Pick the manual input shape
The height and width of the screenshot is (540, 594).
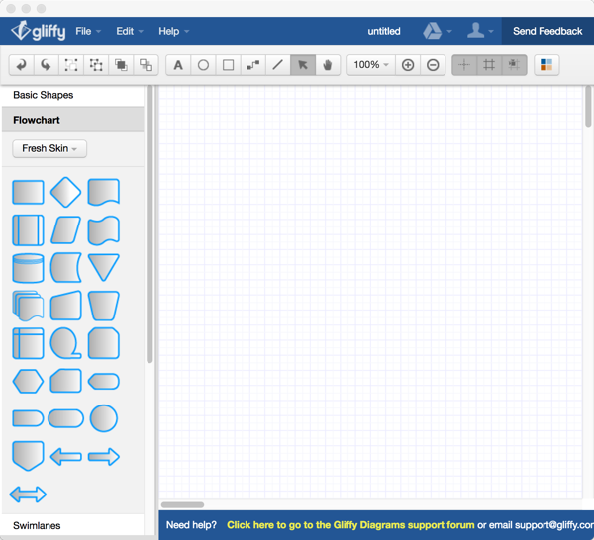pos(65,306)
